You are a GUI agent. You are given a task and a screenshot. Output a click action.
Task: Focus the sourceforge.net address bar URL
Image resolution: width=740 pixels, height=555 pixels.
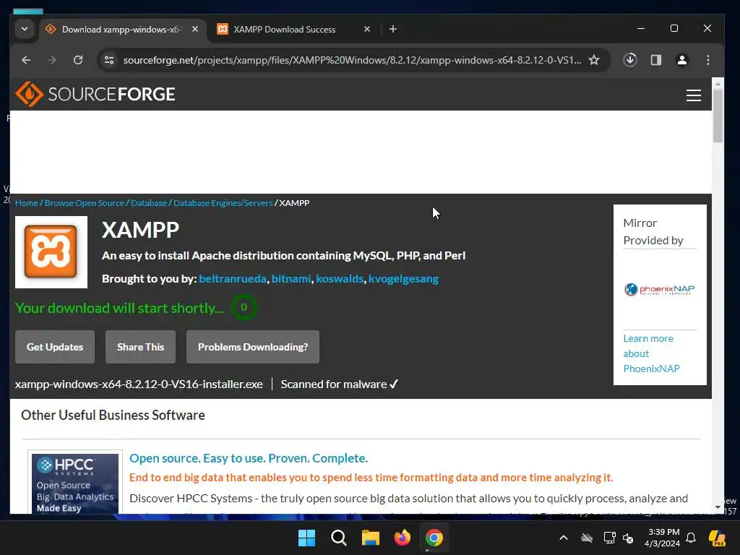352,60
